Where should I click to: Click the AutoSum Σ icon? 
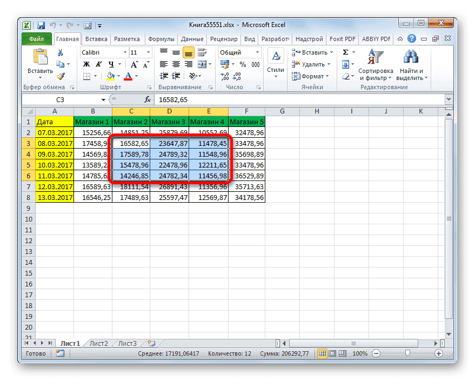[345, 52]
